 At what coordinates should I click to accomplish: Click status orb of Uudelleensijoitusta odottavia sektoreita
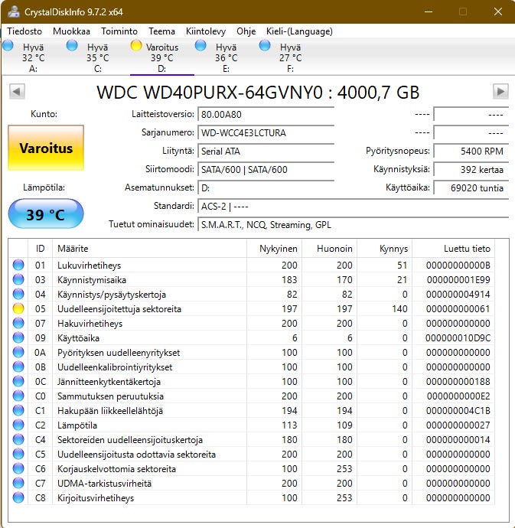18,454
